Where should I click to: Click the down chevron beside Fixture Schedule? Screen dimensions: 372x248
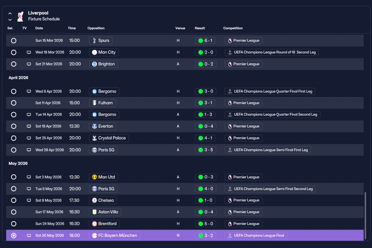(10, 20)
